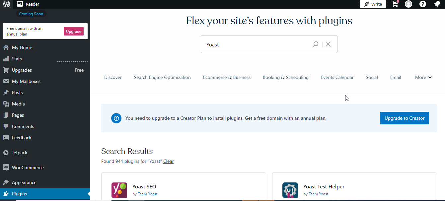Viewport: 445px width, 201px height.
Task: Open Posts in the sidebar
Action: (x=45, y=93)
